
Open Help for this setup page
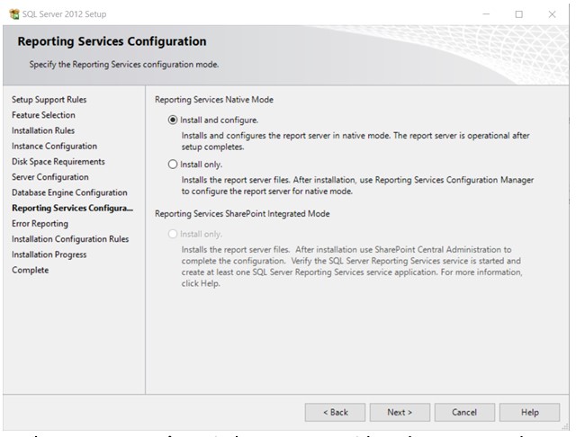coord(530,413)
